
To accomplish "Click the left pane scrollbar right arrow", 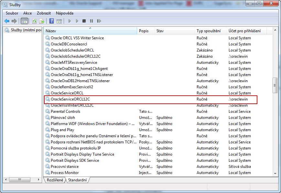I will click(x=38, y=179).
